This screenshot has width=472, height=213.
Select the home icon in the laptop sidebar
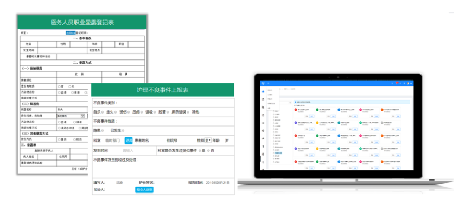pyautogui.click(x=263, y=91)
